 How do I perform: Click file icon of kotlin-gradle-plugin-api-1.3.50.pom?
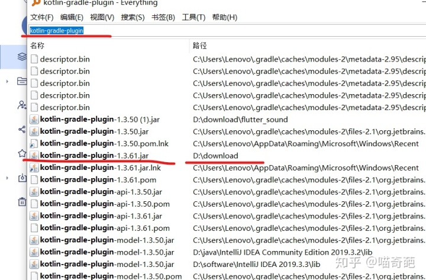click(x=34, y=204)
